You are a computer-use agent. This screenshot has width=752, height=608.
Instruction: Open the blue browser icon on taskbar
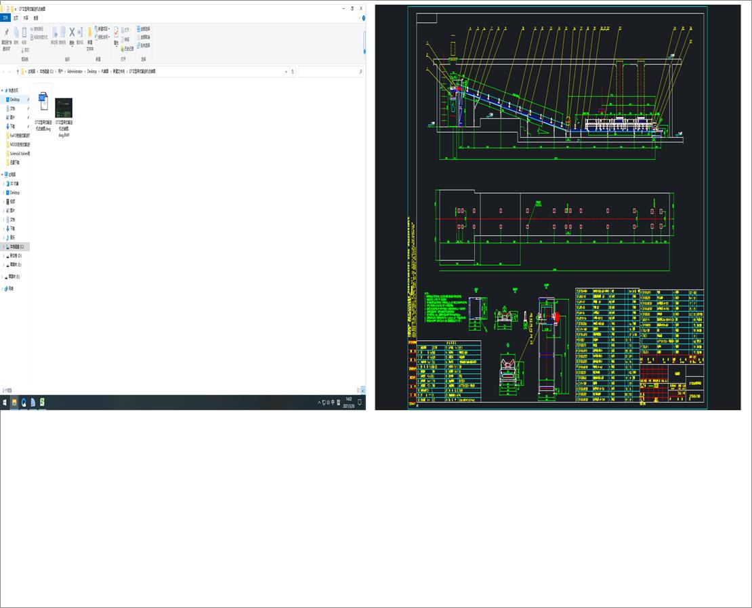pyautogui.click(x=24, y=402)
